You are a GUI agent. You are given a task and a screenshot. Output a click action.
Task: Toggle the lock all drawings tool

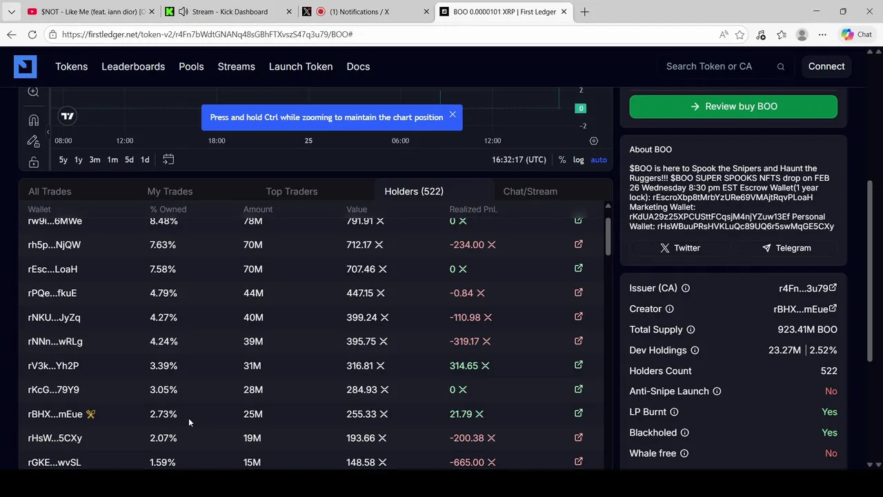(33, 162)
